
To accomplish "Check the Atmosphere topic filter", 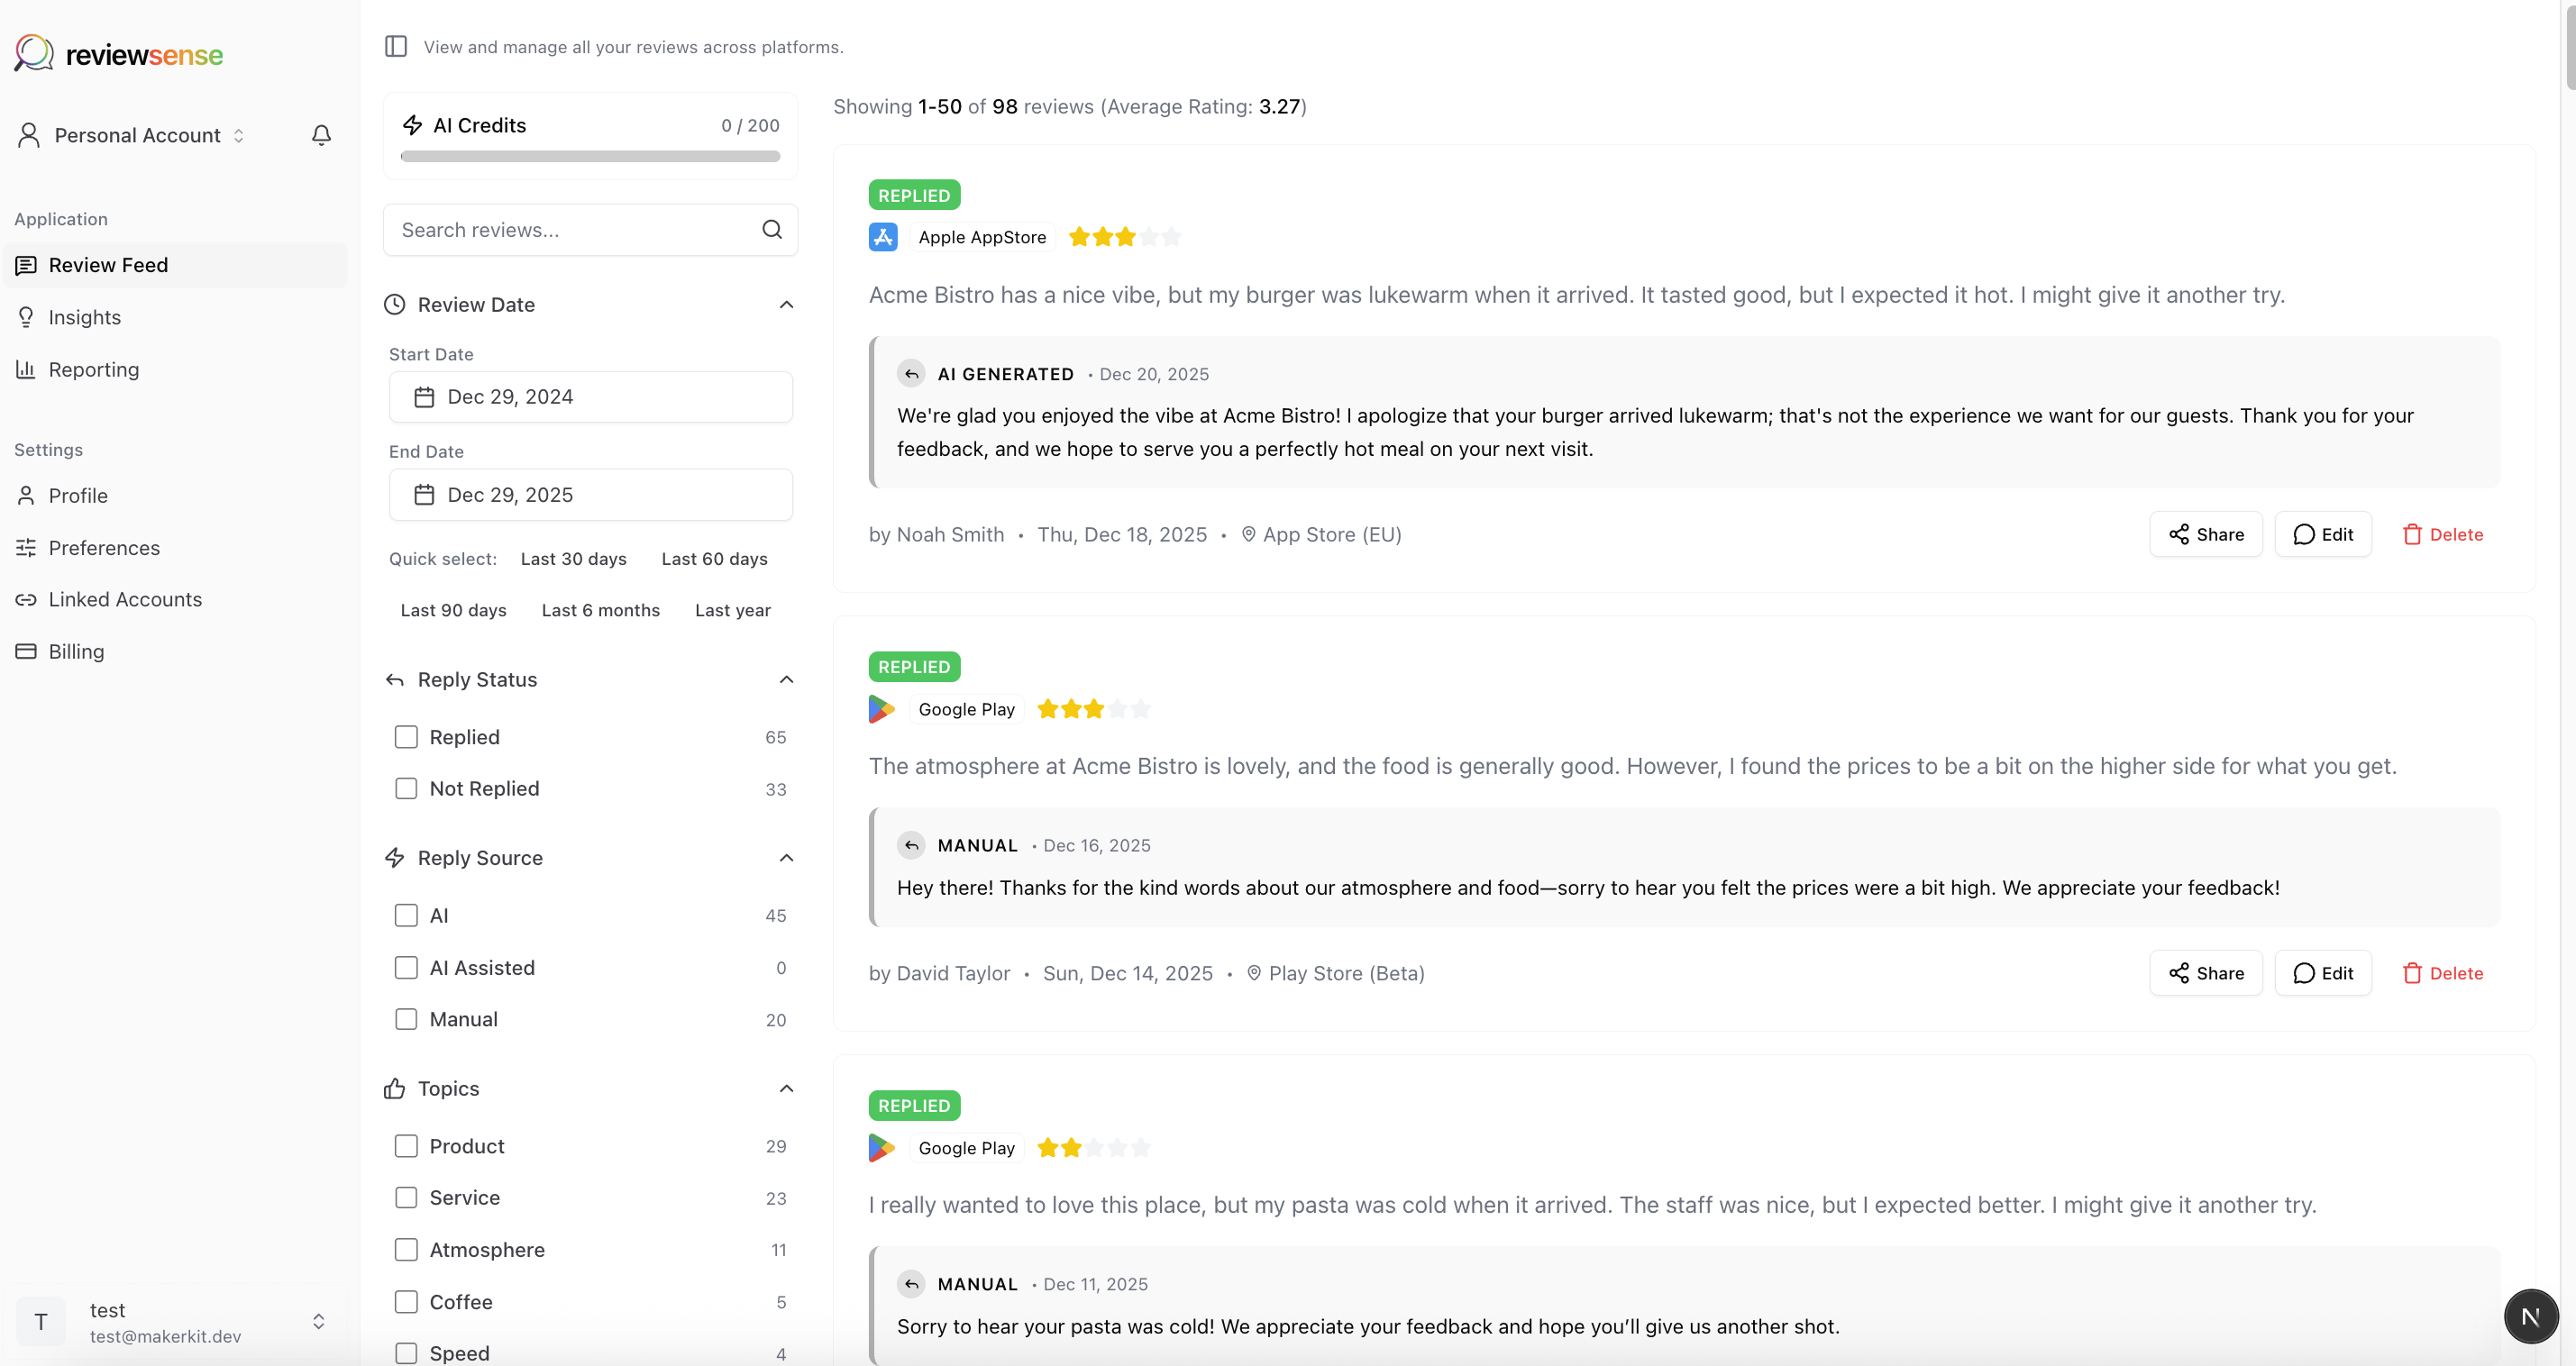I will [x=407, y=1249].
